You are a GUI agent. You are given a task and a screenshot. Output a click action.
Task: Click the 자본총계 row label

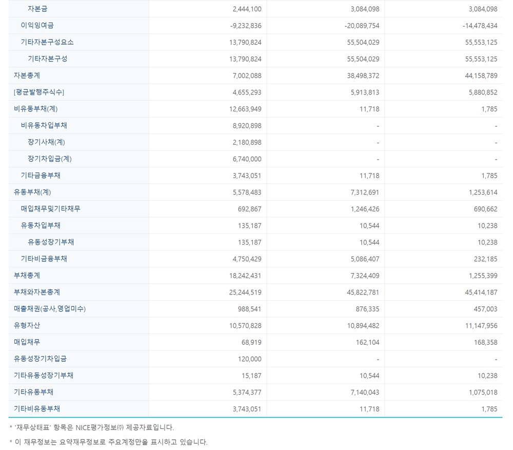point(27,75)
